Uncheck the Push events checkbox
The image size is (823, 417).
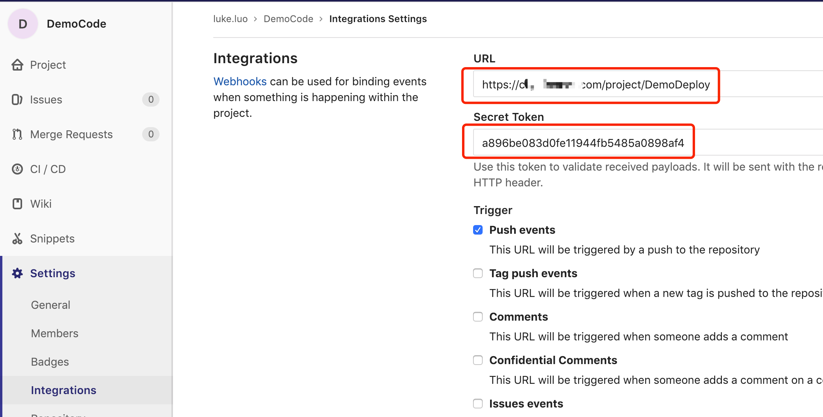(x=478, y=230)
